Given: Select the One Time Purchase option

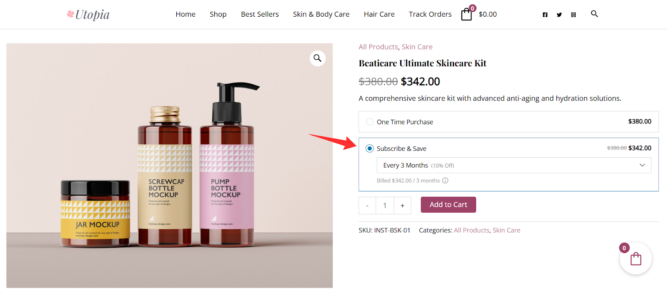Looking at the screenshot, I should click(x=369, y=121).
